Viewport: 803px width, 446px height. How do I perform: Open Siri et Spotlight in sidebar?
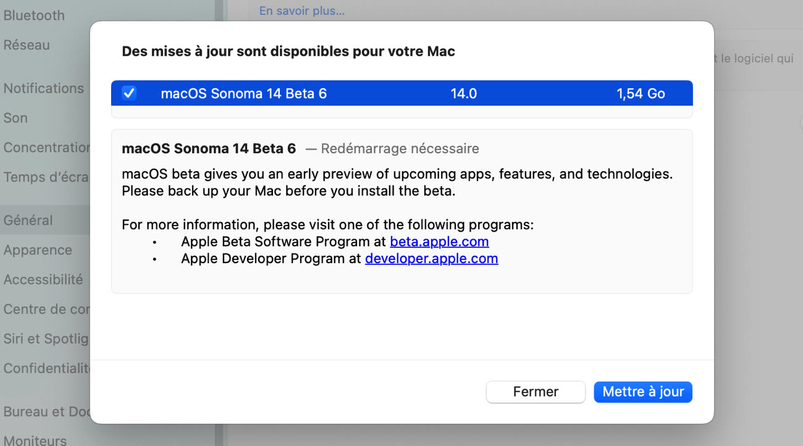[x=46, y=339]
